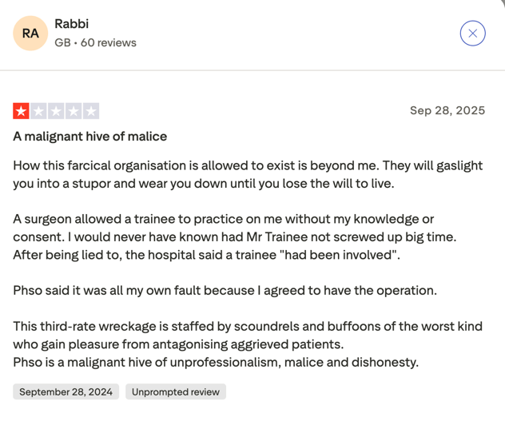Click the fifth grey rating star
This screenshot has height=421, width=505.
pos(91,111)
